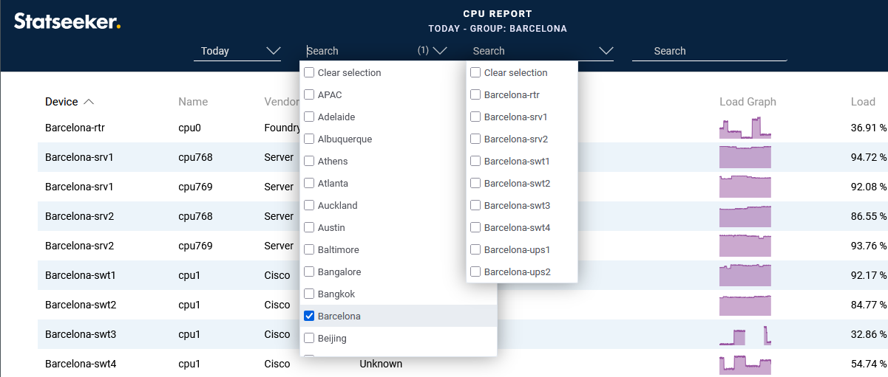Select the Barcelona-ups2 device checkbox
888x377 pixels.
476,271
